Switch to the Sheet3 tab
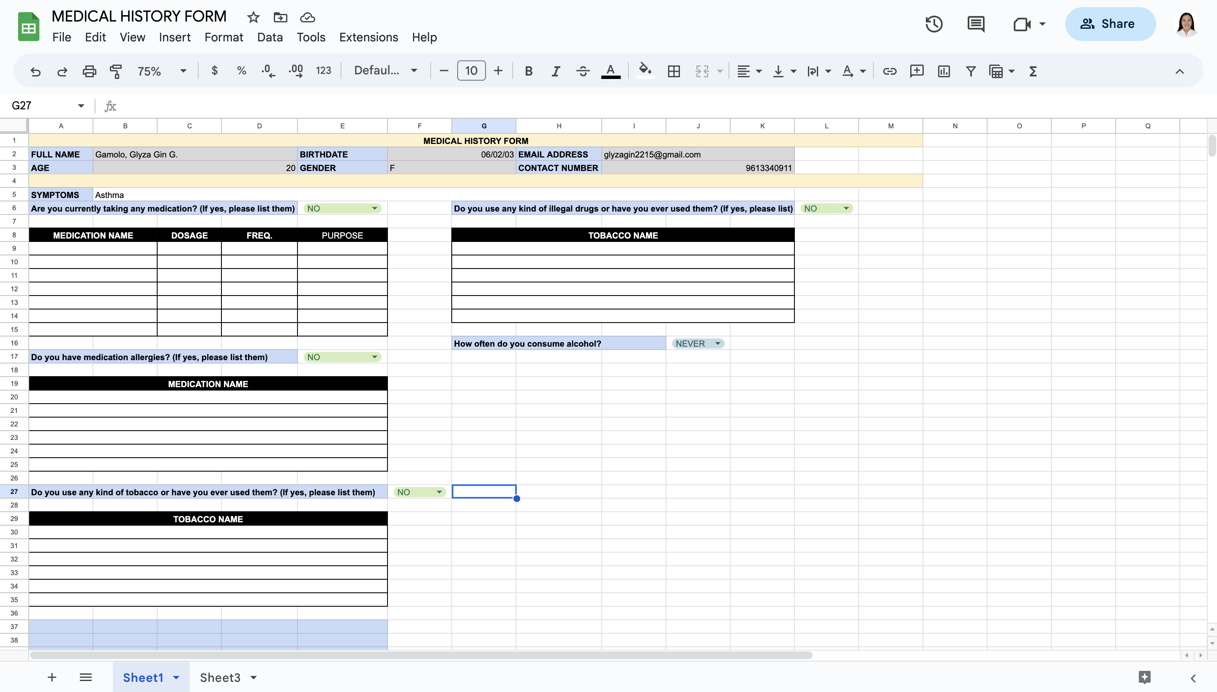The height and width of the screenshot is (692, 1217). click(x=220, y=677)
